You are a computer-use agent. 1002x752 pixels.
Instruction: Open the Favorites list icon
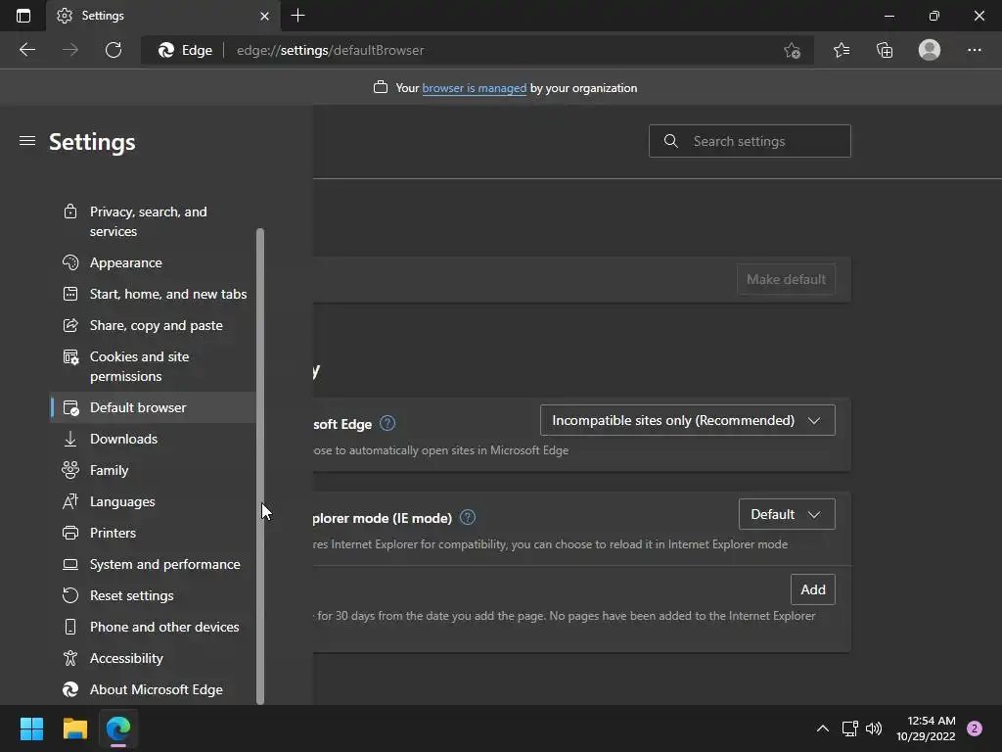click(842, 50)
